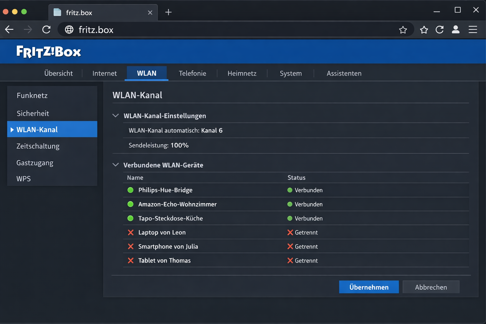Screen dimensions: 486x324
Task: Select the Smartphone von Julia device name
Action: click(168, 246)
